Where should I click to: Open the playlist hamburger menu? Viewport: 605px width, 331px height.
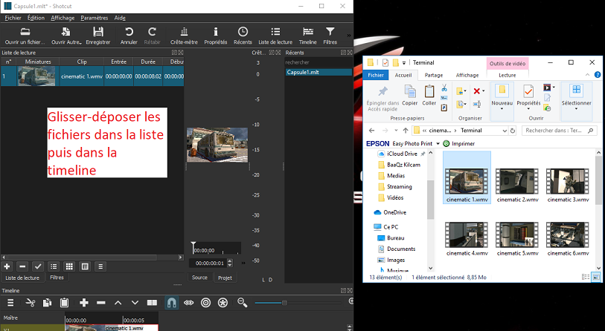point(100,266)
